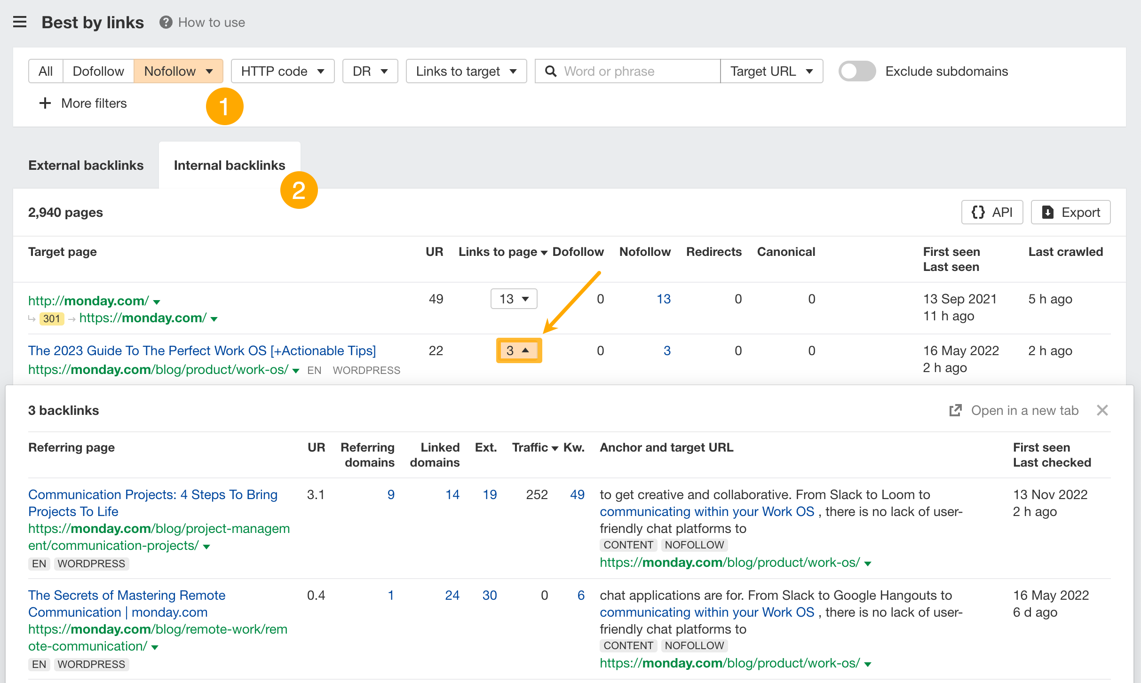Click the search magnifier icon
Image resolution: width=1141 pixels, height=683 pixels.
[550, 71]
